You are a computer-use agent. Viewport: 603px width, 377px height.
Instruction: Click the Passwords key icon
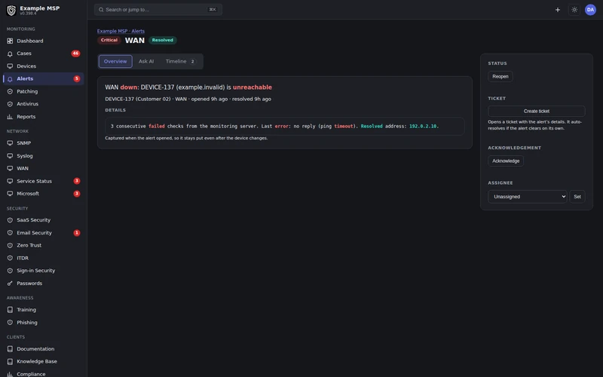click(x=10, y=284)
